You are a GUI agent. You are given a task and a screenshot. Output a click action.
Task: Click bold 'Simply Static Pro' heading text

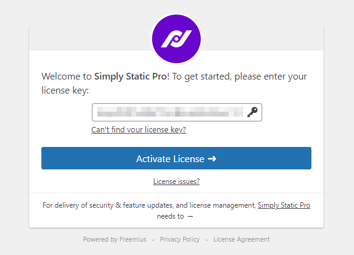pos(131,76)
